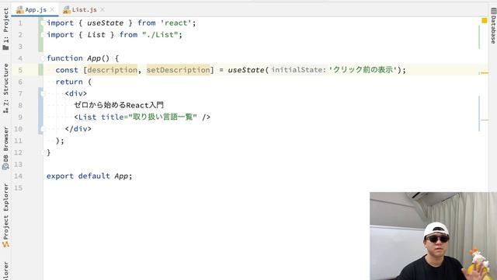The width and height of the screenshot is (497, 280).
Task: Click the initialState parameter hint
Action: pos(298,70)
